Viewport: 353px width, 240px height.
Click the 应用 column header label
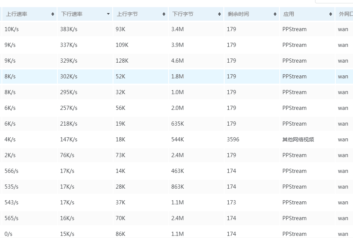click(289, 14)
